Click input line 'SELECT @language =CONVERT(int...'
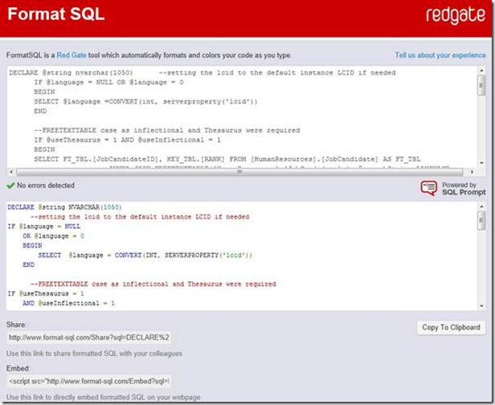This screenshot has height=405, width=495. 146,101
